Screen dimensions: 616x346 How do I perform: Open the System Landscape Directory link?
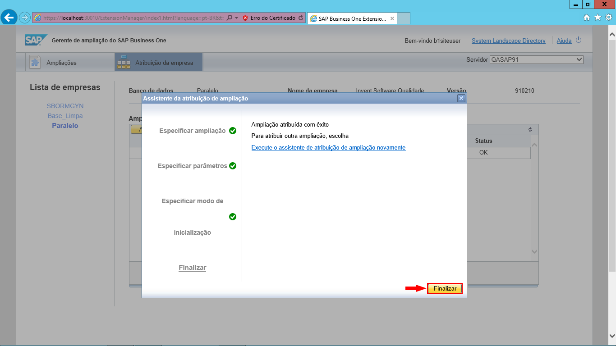(509, 41)
